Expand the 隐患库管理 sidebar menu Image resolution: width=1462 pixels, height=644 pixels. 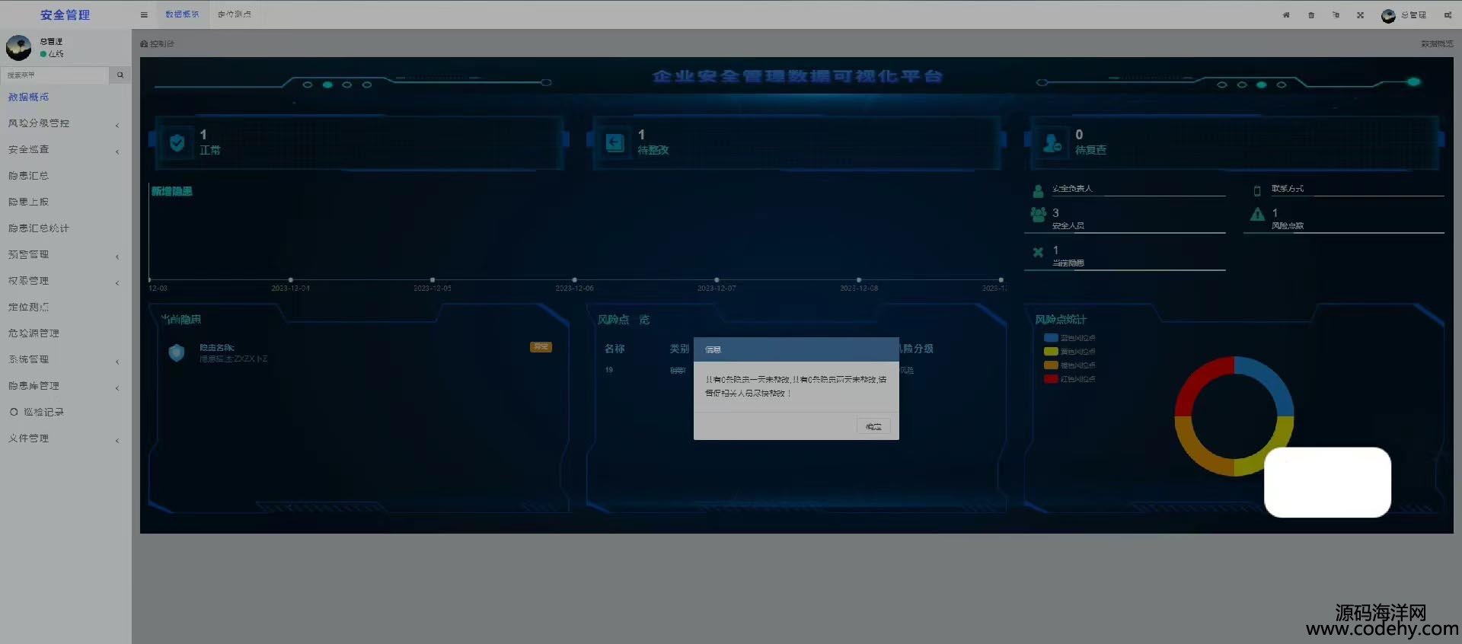(x=65, y=386)
